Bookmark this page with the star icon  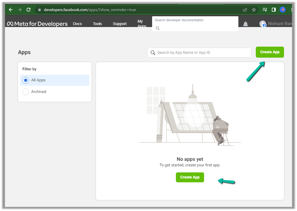click(x=254, y=10)
